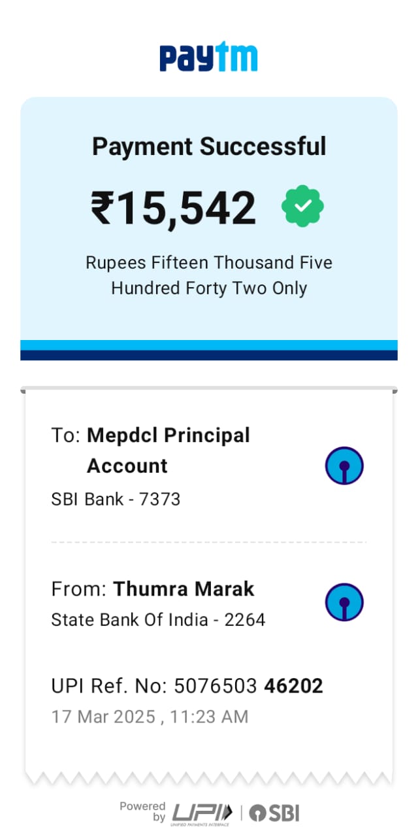The width and height of the screenshot is (418, 837).
Task: Tap the SBI Bank - 7373 account text
Action: (116, 500)
